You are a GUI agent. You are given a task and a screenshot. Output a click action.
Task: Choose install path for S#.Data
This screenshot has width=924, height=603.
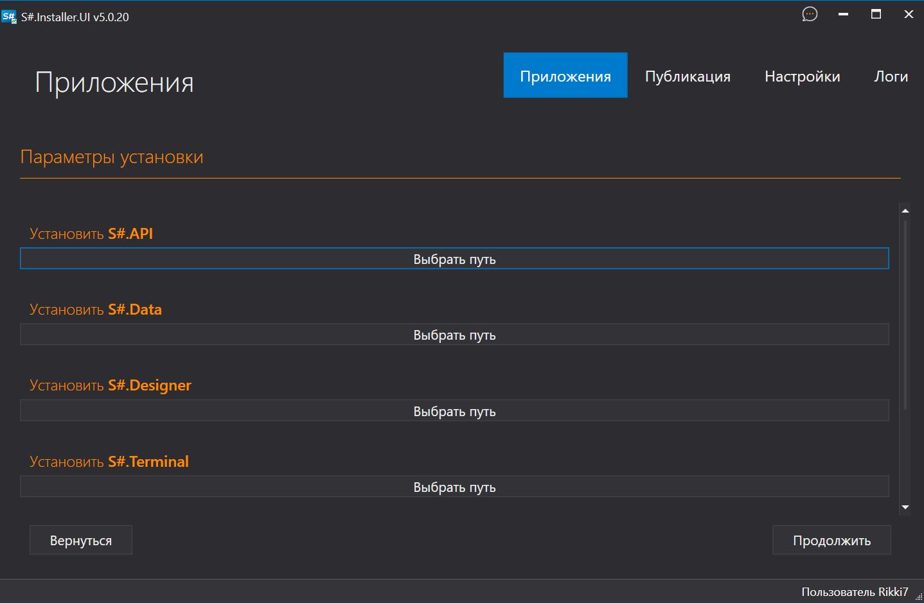[x=454, y=335]
